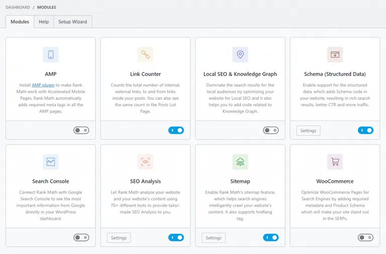Click the Schema structured data icon
Screen dimensions: 386x254
click(x=335, y=55)
